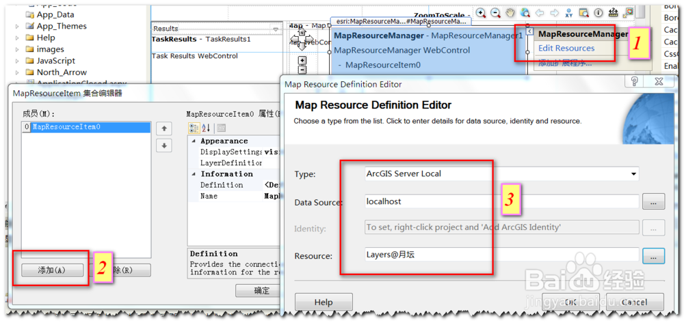This screenshot has width=684, height=325.
Task: Browse for Data Source with ellipsis button
Action: (653, 202)
